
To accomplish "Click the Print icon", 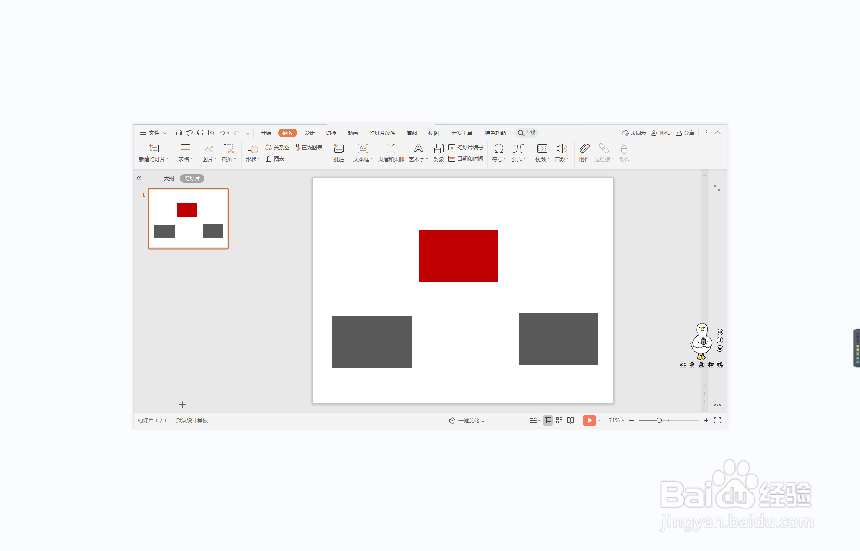I will click(200, 133).
